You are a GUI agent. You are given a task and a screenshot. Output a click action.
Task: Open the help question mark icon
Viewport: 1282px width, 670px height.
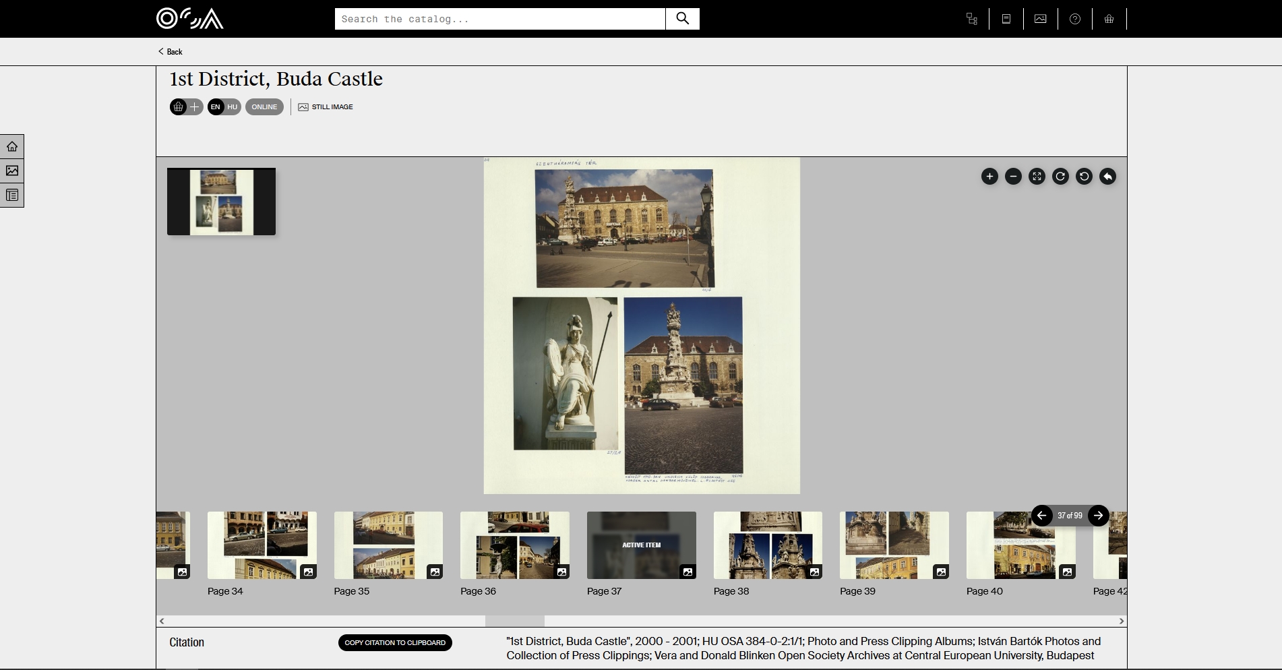[x=1075, y=19]
